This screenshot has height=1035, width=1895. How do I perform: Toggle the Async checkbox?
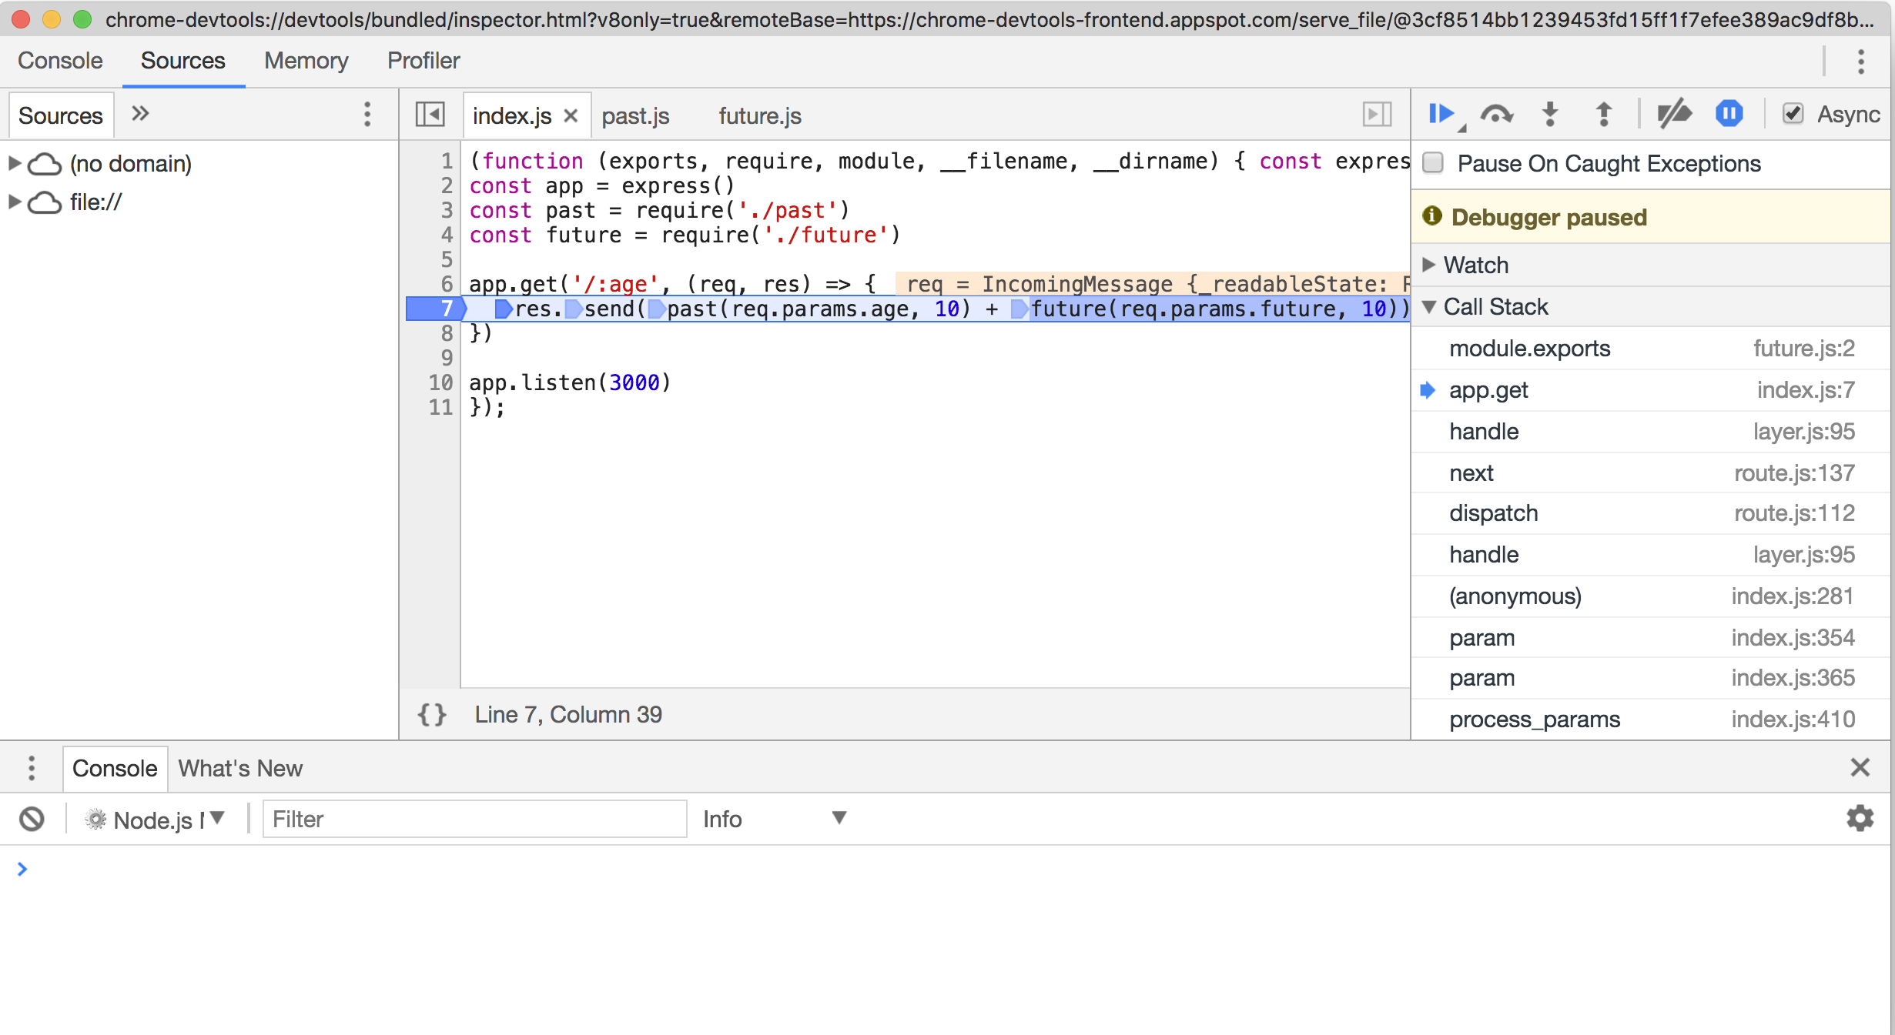[x=1793, y=114]
